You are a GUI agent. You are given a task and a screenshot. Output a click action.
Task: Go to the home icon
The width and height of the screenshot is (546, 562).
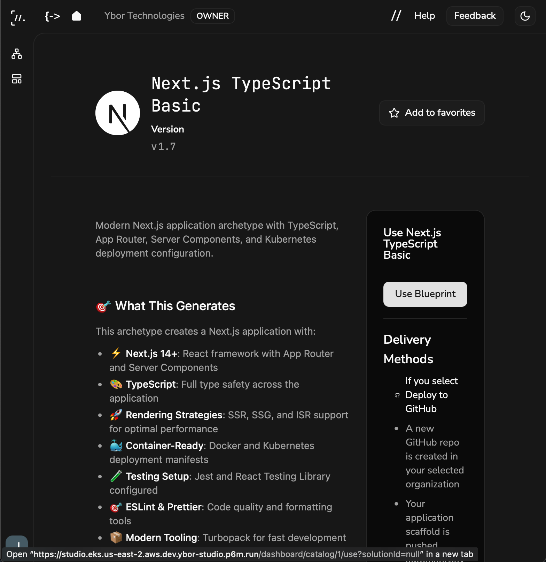[x=77, y=16]
